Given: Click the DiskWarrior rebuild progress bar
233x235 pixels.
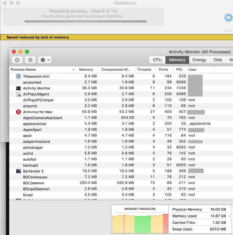Looking at the screenshot, I should (x=86, y=21).
